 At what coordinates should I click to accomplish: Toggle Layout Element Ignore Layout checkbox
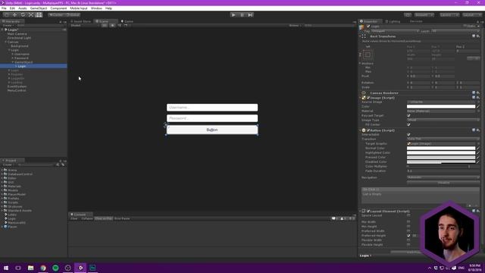pos(408,215)
